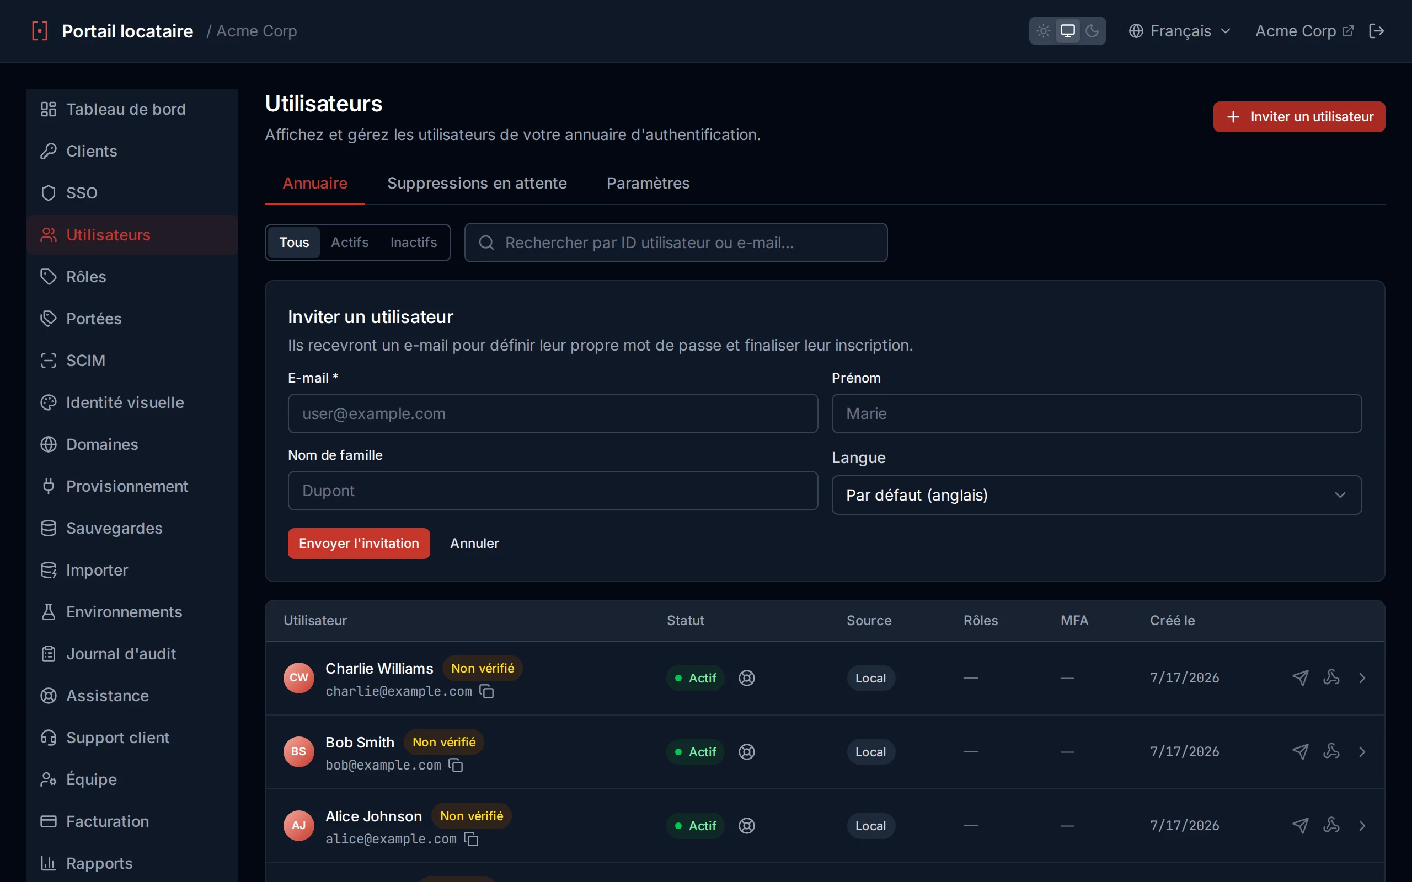
Task: Expand Charlie Williams row chevron
Action: [1362, 678]
